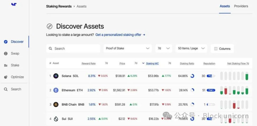Click Ethereum's reputation badge showing 51
This screenshot has height=126, width=257.
click(x=211, y=90)
